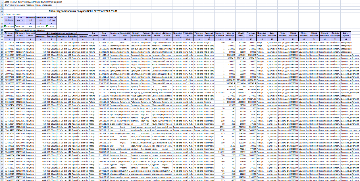Select the title cell 'План государственных закупок №01-02/87'
Viewport: 360px width, 181px height.
(x=83, y=11)
